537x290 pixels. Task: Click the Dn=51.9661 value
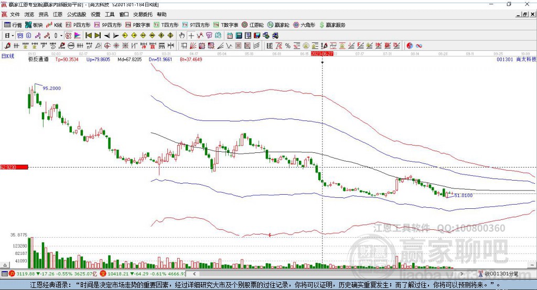(160, 60)
